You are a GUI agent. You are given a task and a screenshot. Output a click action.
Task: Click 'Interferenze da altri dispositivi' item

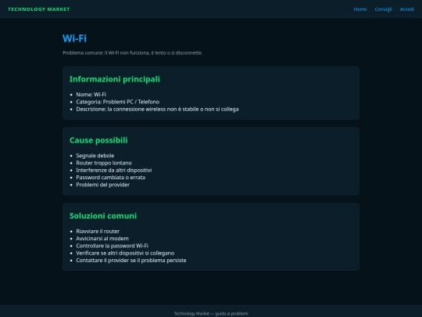click(x=114, y=170)
